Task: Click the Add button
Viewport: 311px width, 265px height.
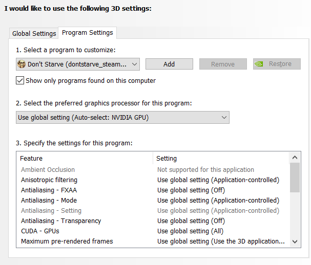Action: [x=169, y=64]
